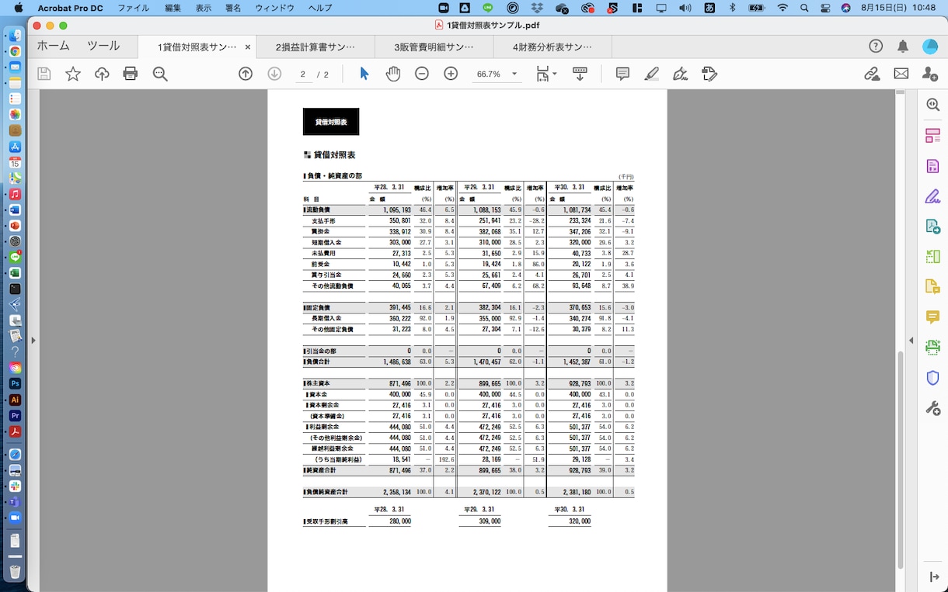The height and width of the screenshot is (592, 948).
Task: Open Organize Pages tool in right pane
Action: point(933,135)
